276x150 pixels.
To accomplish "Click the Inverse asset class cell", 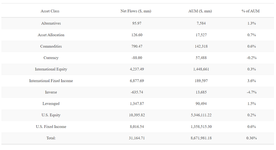I will point(51,92).
